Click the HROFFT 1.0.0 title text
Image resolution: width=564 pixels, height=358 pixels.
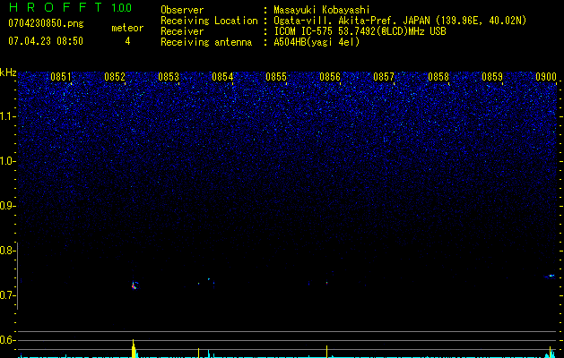[x=70, y=7]
